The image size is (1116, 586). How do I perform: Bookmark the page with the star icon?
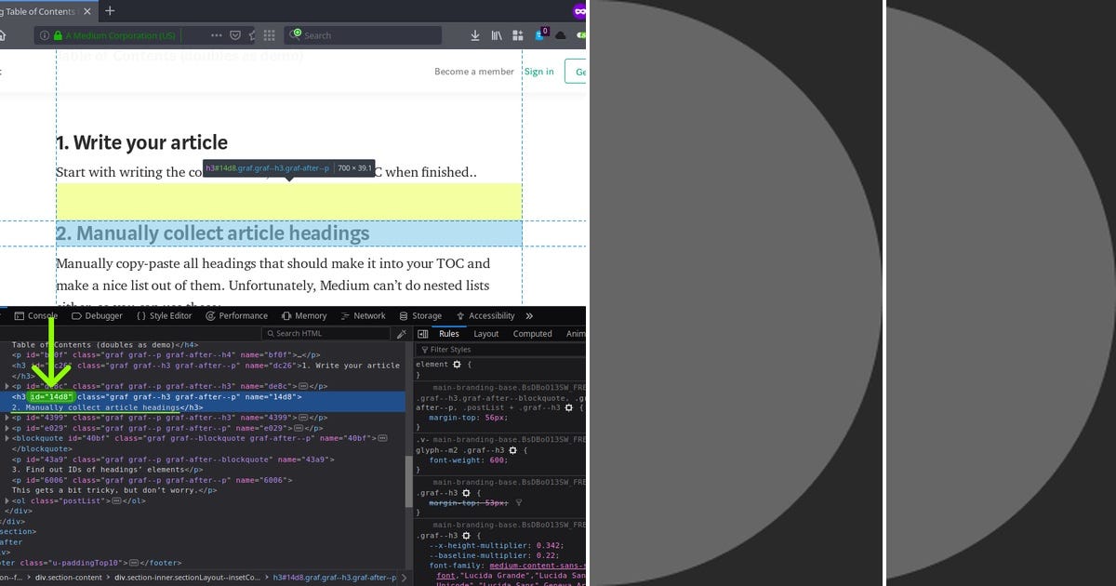(251, 35)
